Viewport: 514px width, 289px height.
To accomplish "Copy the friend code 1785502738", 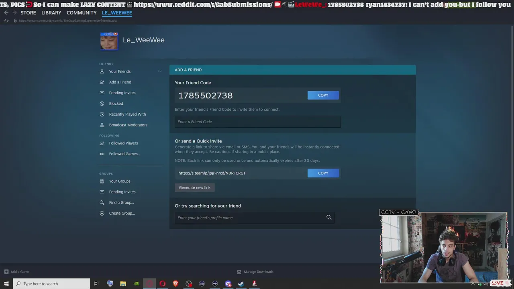I will [323, 95].
